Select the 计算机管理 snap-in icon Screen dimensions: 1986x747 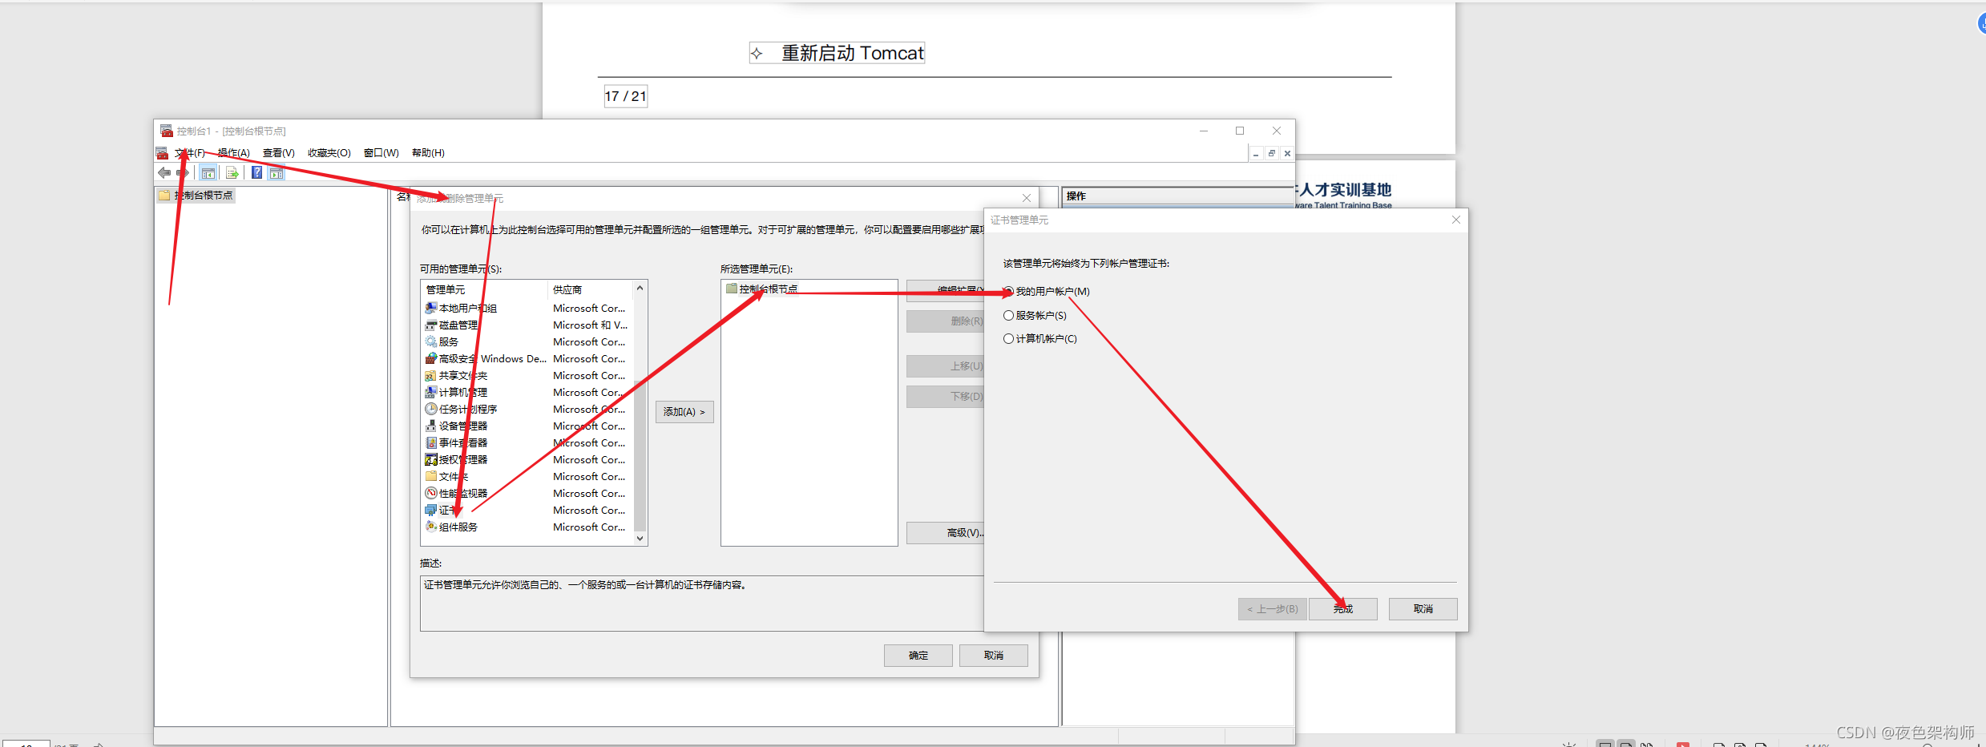click(431, 392)
